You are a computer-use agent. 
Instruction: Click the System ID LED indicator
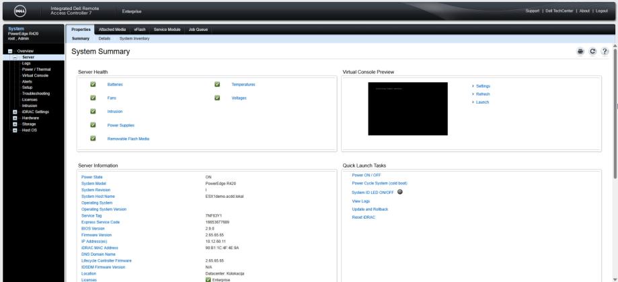[399, 192]
